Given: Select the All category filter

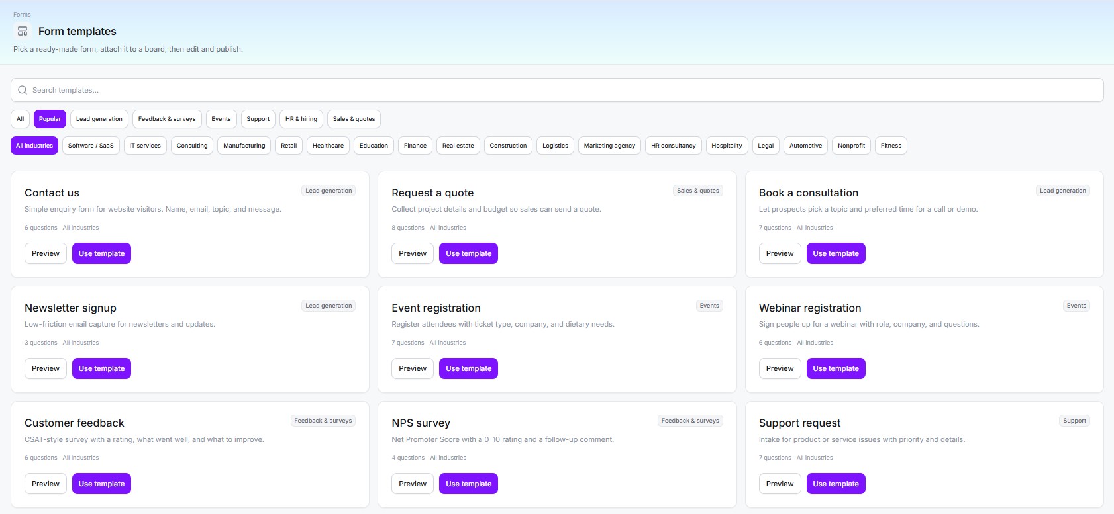Looking at the screenshot, I should coord(20,119).
